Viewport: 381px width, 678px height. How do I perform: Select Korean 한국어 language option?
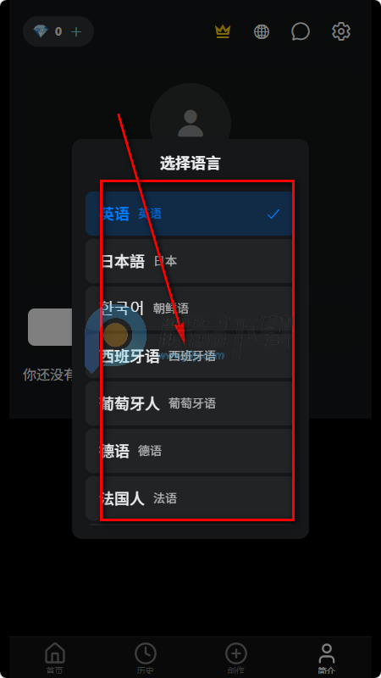tap(190, 308)
